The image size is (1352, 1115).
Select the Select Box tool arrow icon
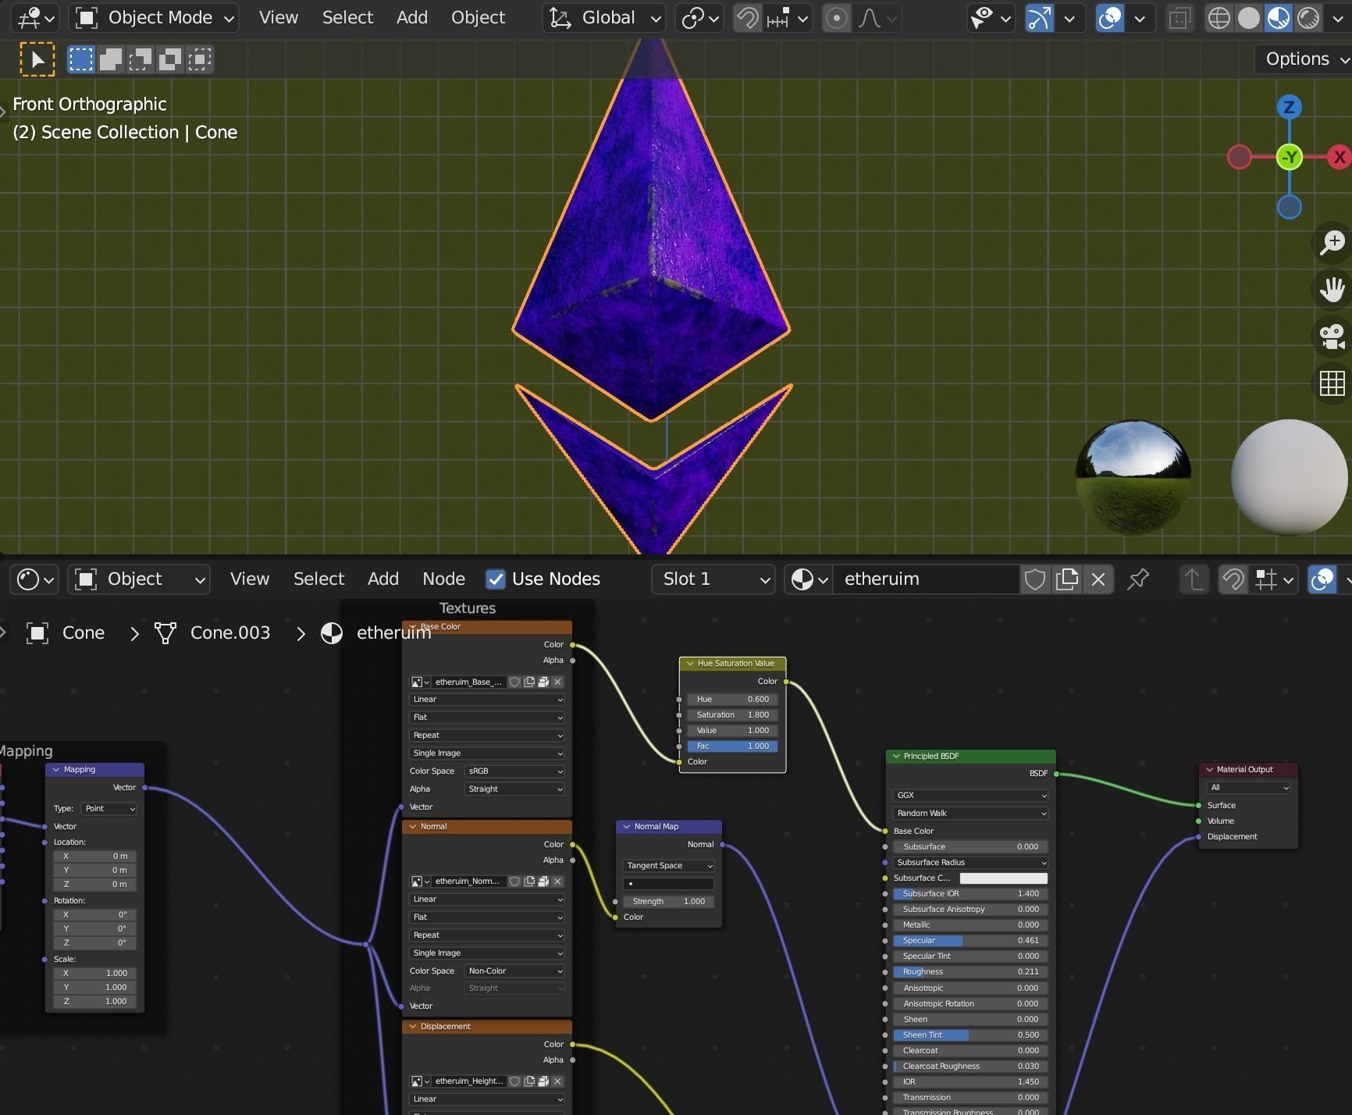click(37, 59)
